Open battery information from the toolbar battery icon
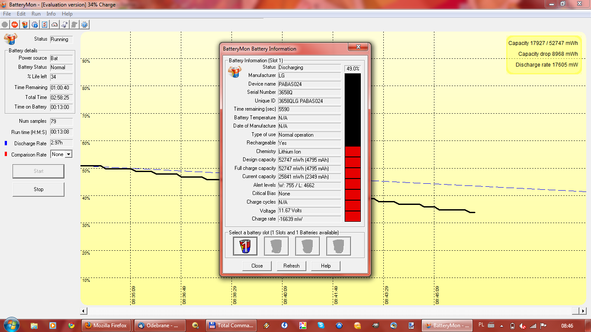This screenshot has height=332, width=591. tap(25, 25)
